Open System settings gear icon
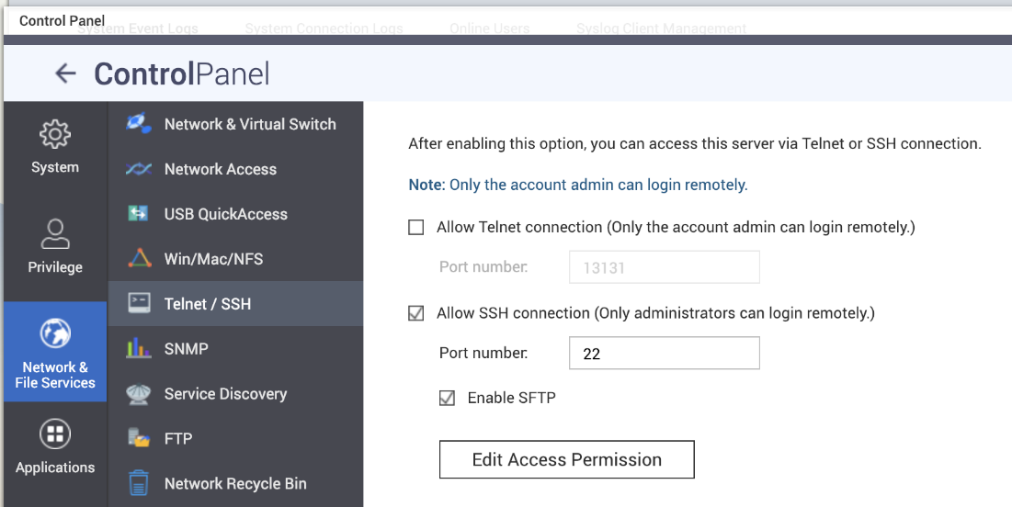1012x507 pixels. (55, 134)
